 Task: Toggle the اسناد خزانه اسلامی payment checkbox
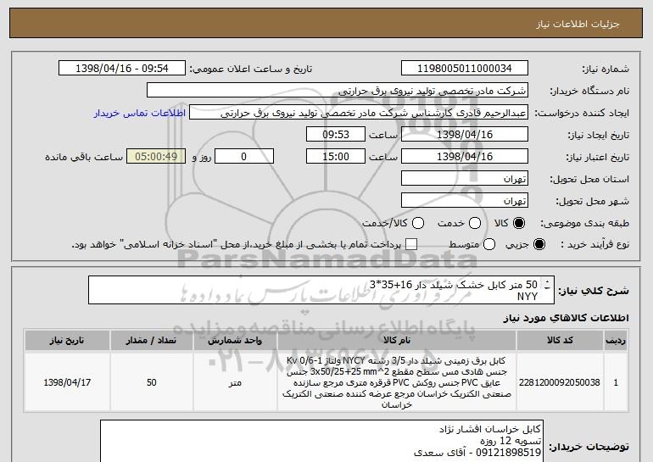click(411, 244)
